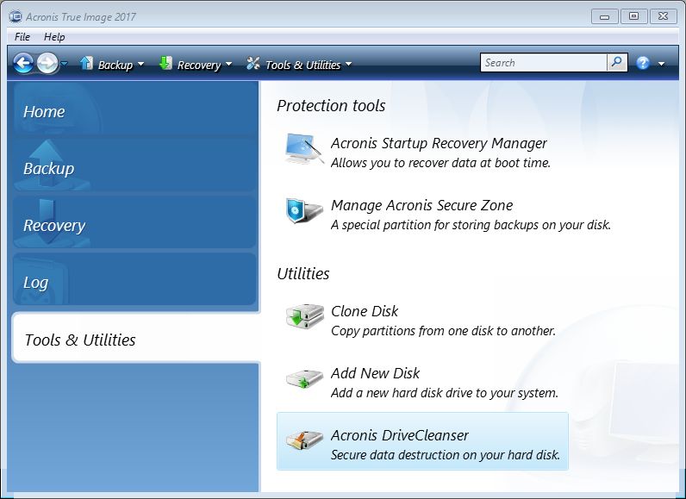686x499 pixels.
Task: Open the Tools & Utilities toolbar dropdown
Action: 348,65
